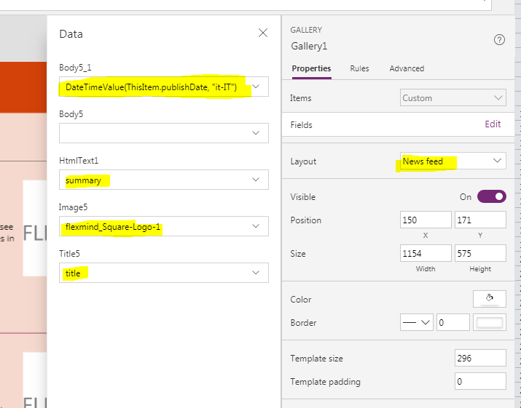
Task: Select the Gallery1 control name
Action: coord(309,46)
